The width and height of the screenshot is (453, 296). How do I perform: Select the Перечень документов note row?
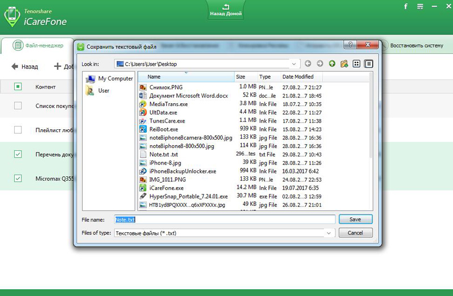[x=37, y=154]
